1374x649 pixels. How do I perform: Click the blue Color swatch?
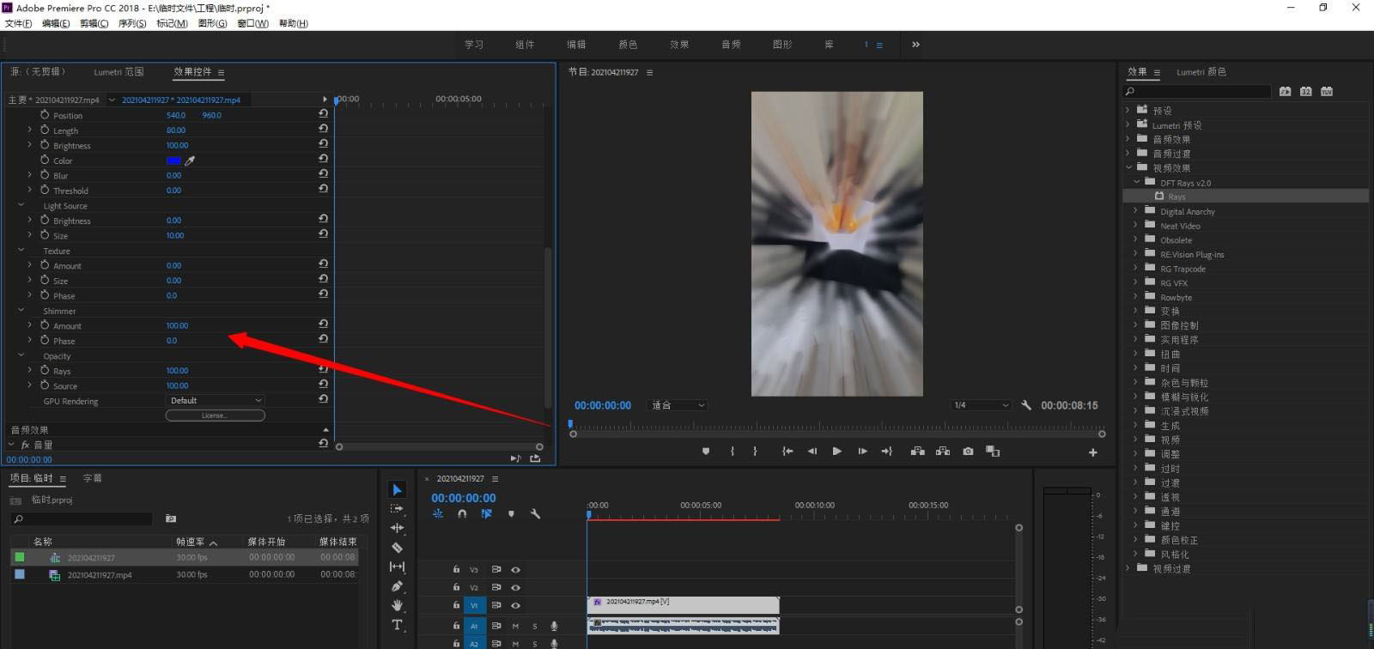[x=173, y=161]
